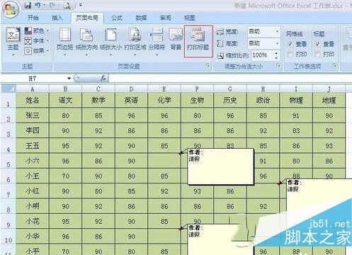Open the 工作表选项 dialog launcher

coord(334,65)
